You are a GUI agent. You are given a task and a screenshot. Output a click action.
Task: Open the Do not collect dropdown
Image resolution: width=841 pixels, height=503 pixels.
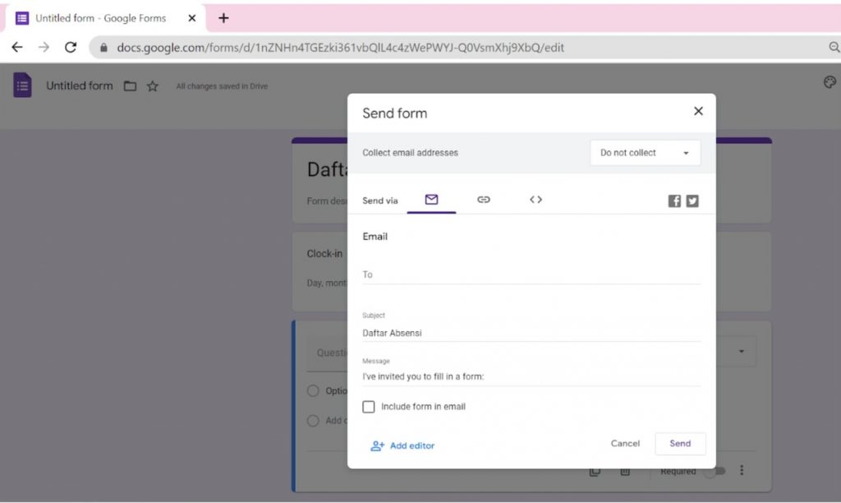click(x=646, y=152)
